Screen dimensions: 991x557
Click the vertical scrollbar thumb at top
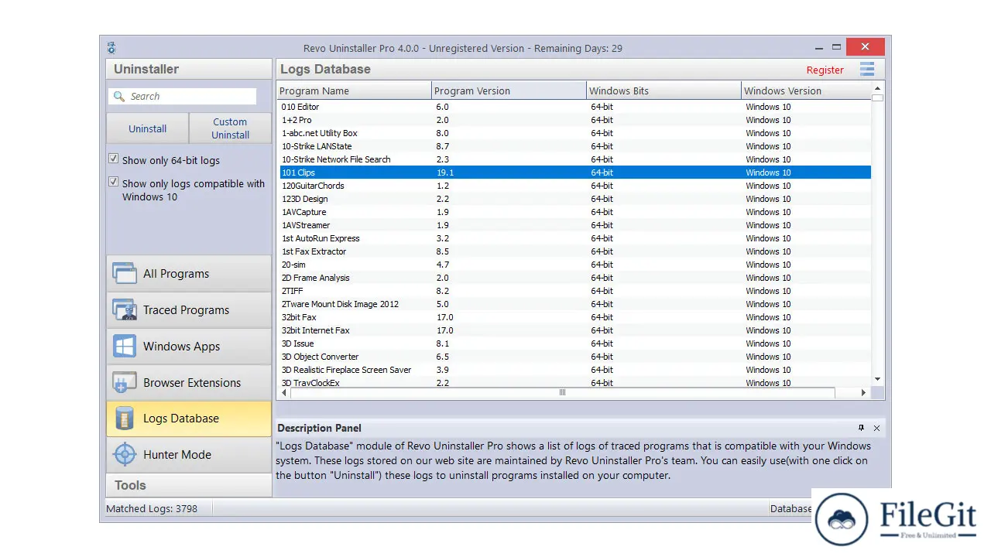pos(877,98)
